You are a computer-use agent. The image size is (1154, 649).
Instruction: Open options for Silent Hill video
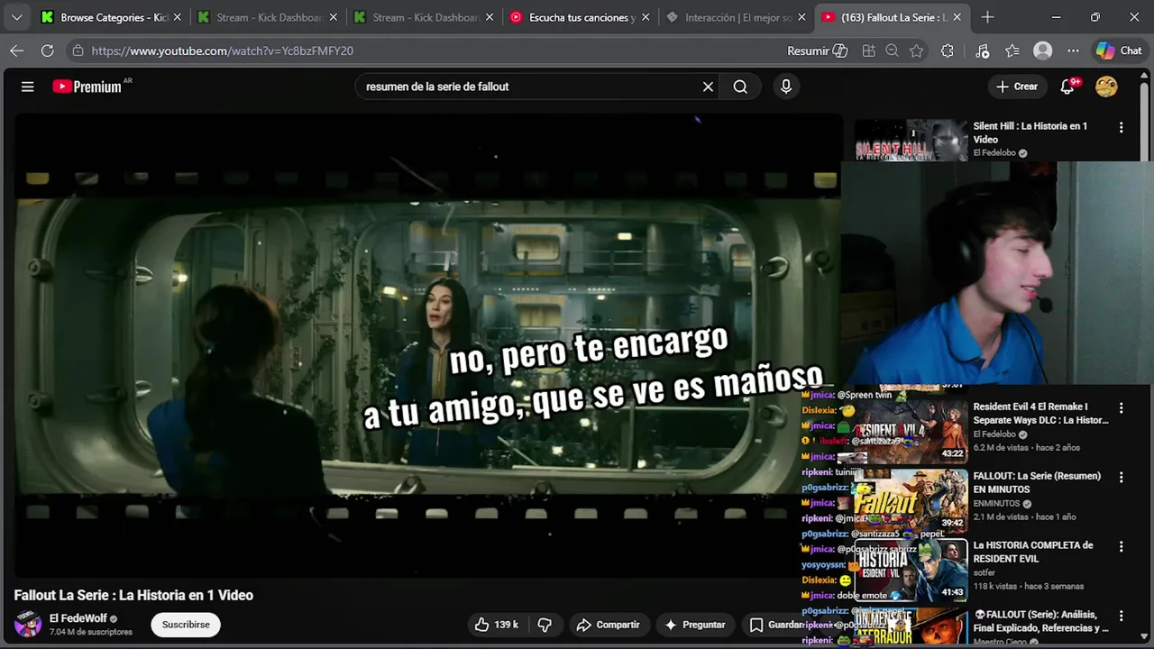(x=1121, y=128)
